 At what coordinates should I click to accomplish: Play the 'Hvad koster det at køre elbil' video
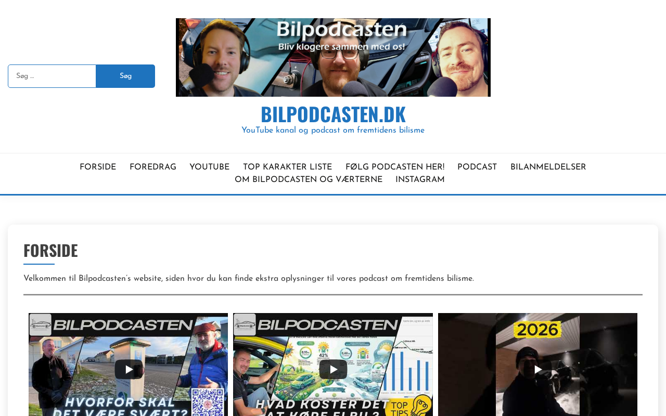pyautogui.click(x=333, y=369)
